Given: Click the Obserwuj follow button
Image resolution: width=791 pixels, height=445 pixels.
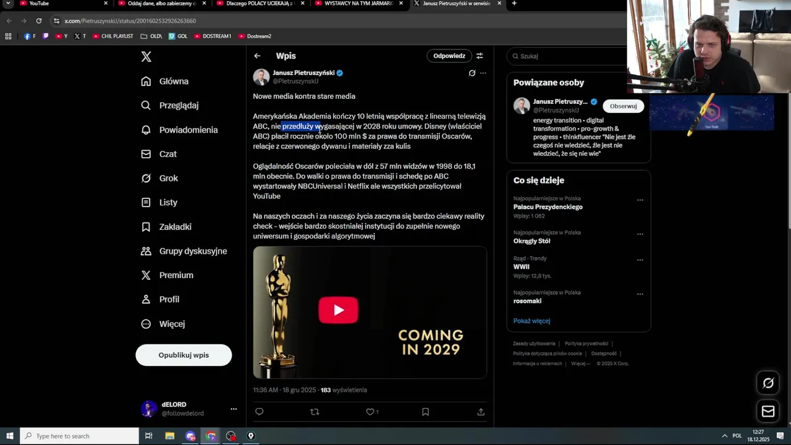Looking at the screenshot, I should pyautogui.click(x=623, y=106).
